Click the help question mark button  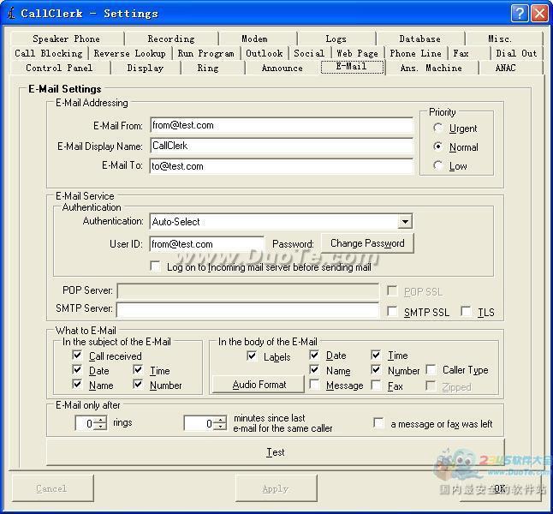[x=520, y=13]
